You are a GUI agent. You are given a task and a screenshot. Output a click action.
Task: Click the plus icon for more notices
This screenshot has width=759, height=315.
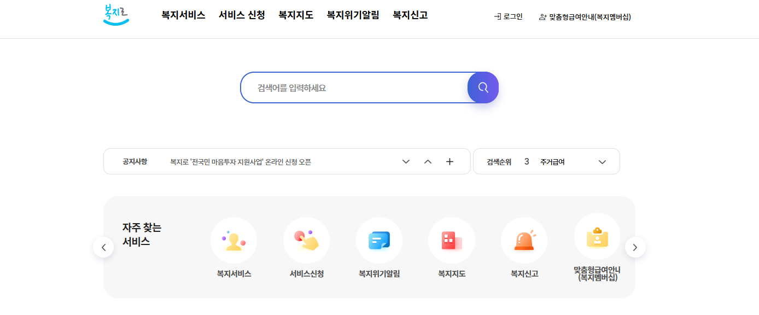pos(449,161)
